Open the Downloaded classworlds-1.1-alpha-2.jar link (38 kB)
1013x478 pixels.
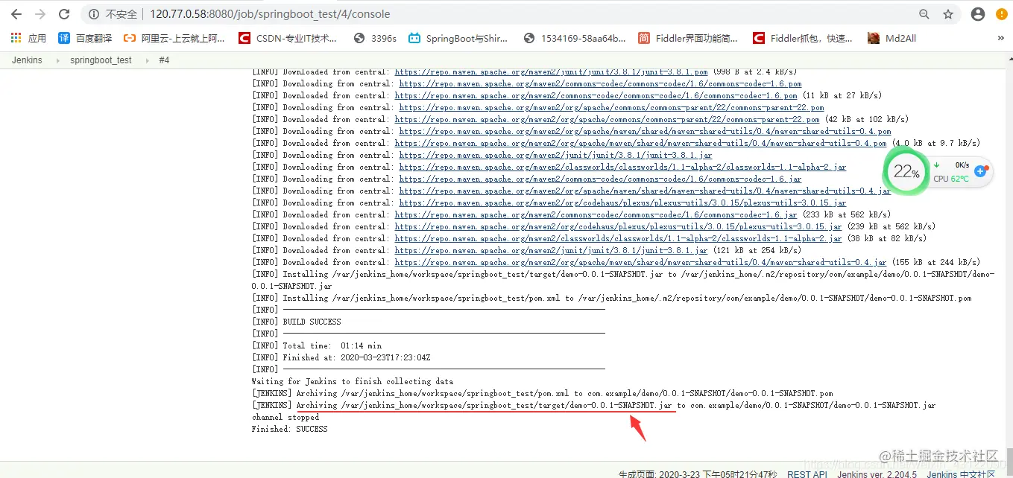coord(618,239)
